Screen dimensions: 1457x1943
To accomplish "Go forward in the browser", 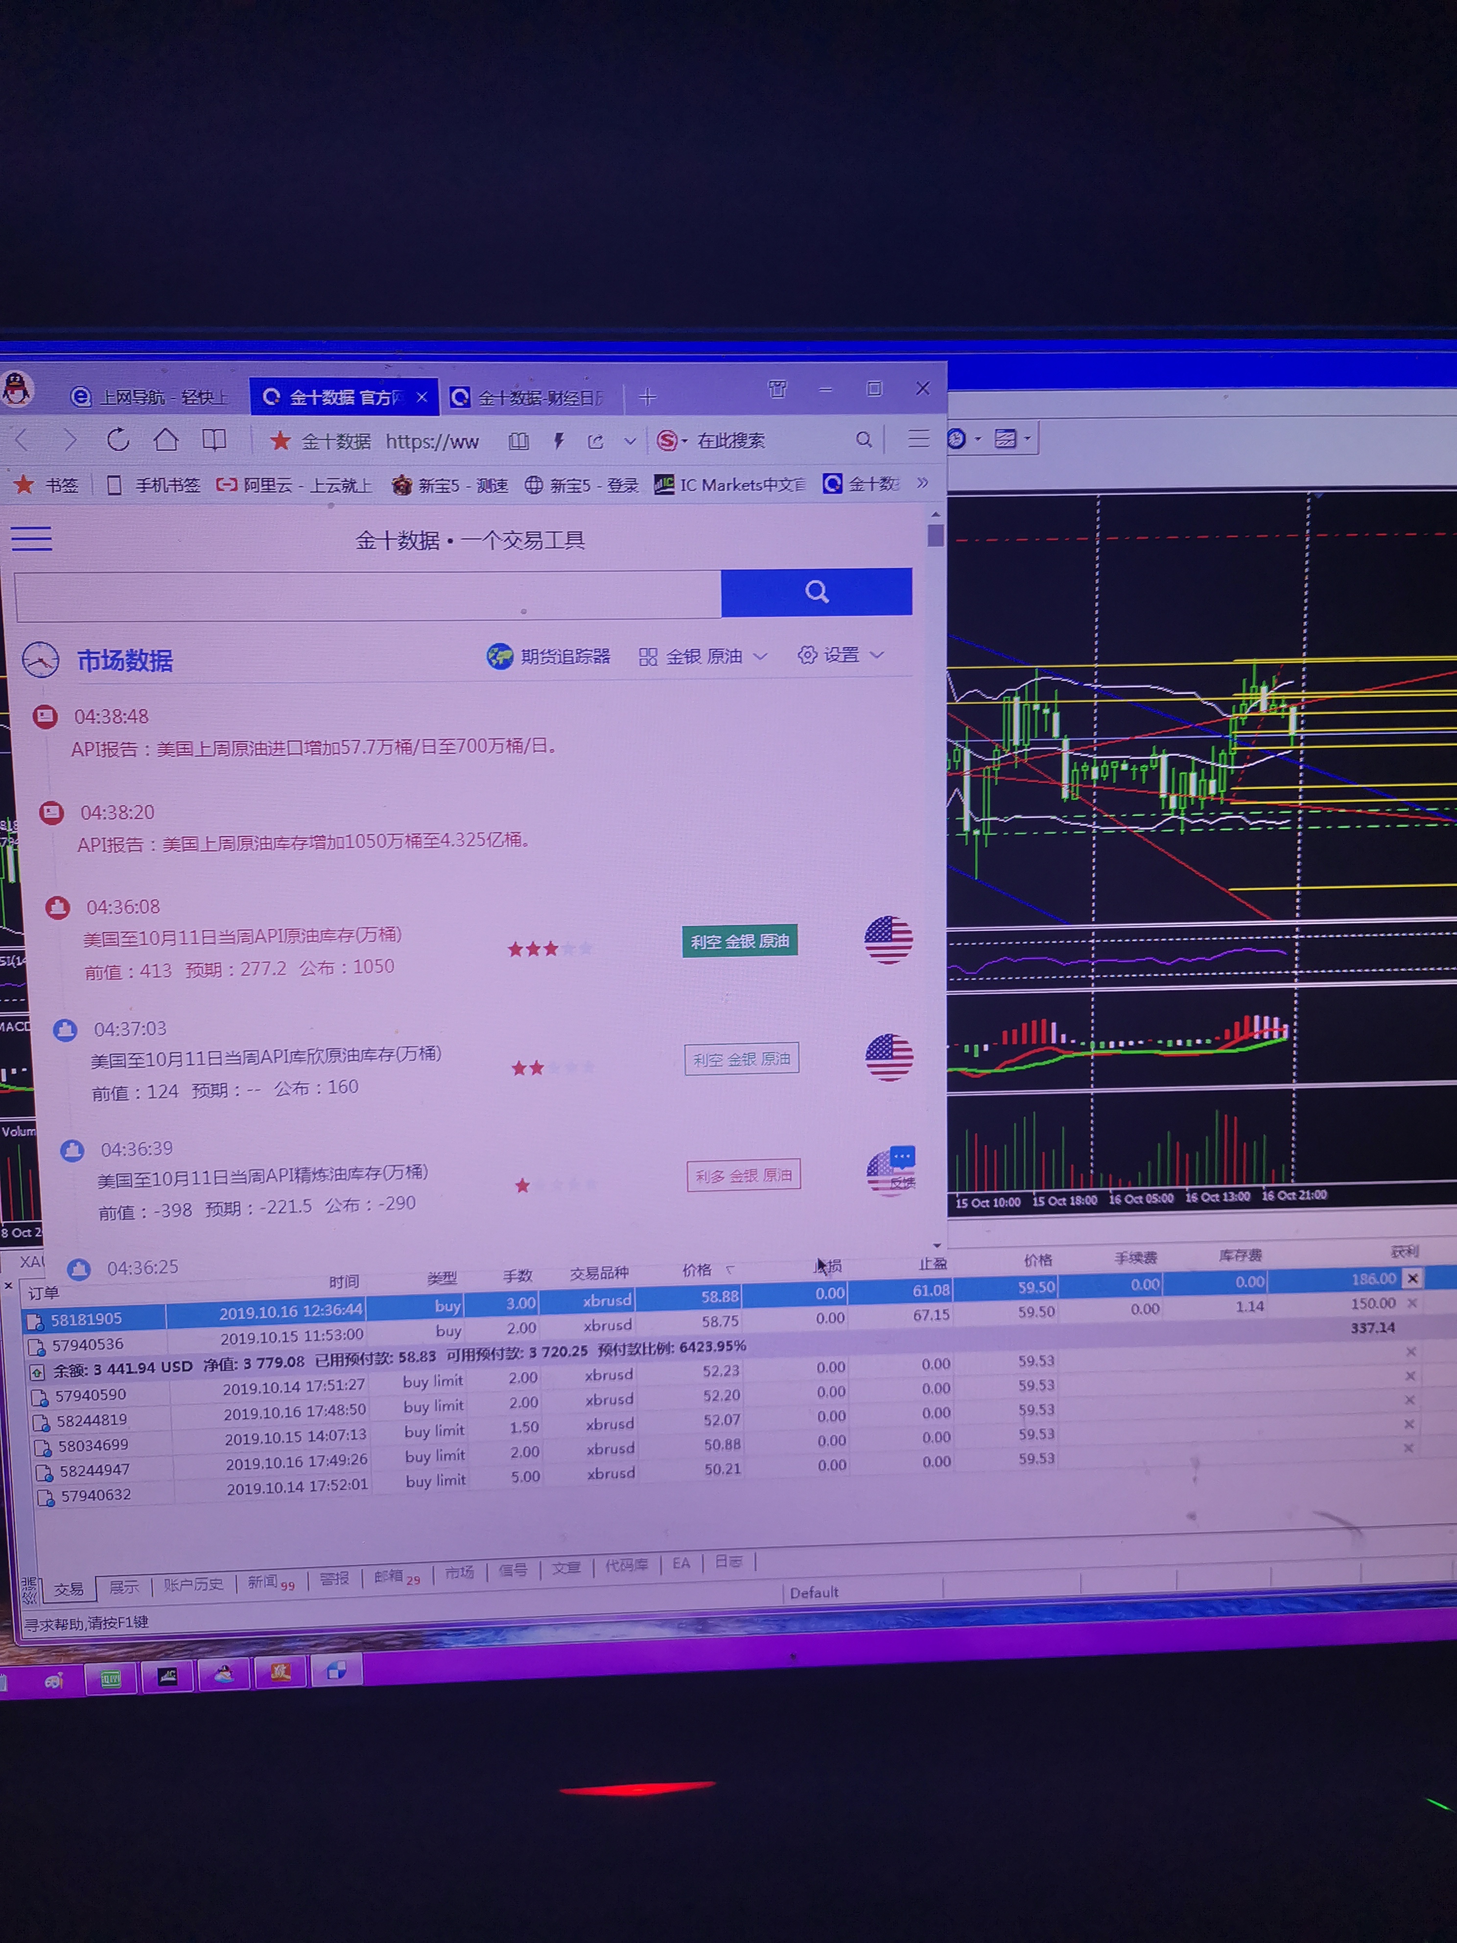I will coord(70,439).
